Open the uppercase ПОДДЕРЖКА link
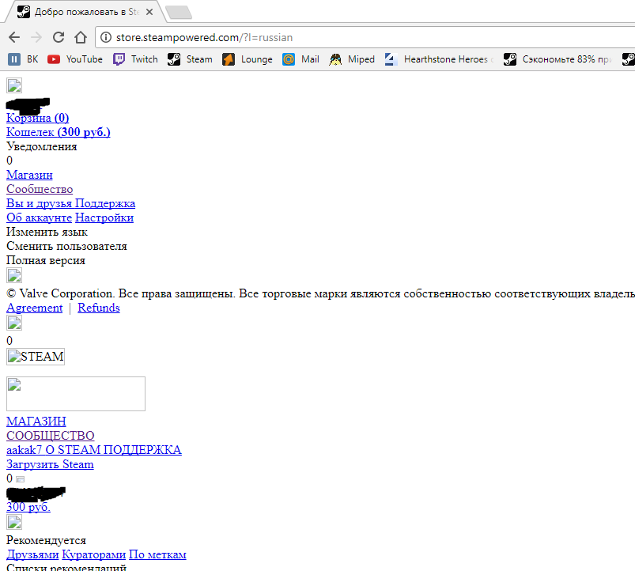This screenshot has width=635, height=571. pyautogui.click(x=142, y=450)
